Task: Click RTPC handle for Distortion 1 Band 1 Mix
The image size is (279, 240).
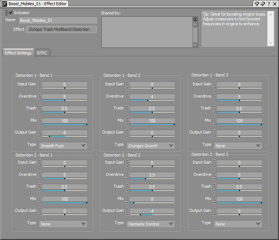Action: (40, 122)
